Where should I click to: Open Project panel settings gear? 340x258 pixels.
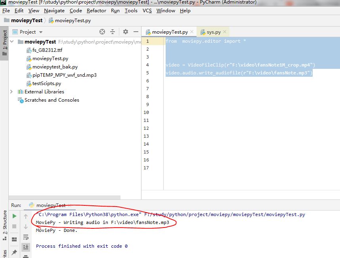coord(126,32)
